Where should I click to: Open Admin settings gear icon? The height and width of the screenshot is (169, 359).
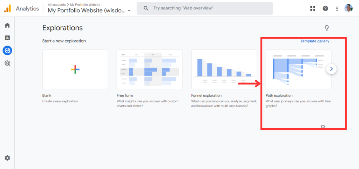click(x=7, y=158)
